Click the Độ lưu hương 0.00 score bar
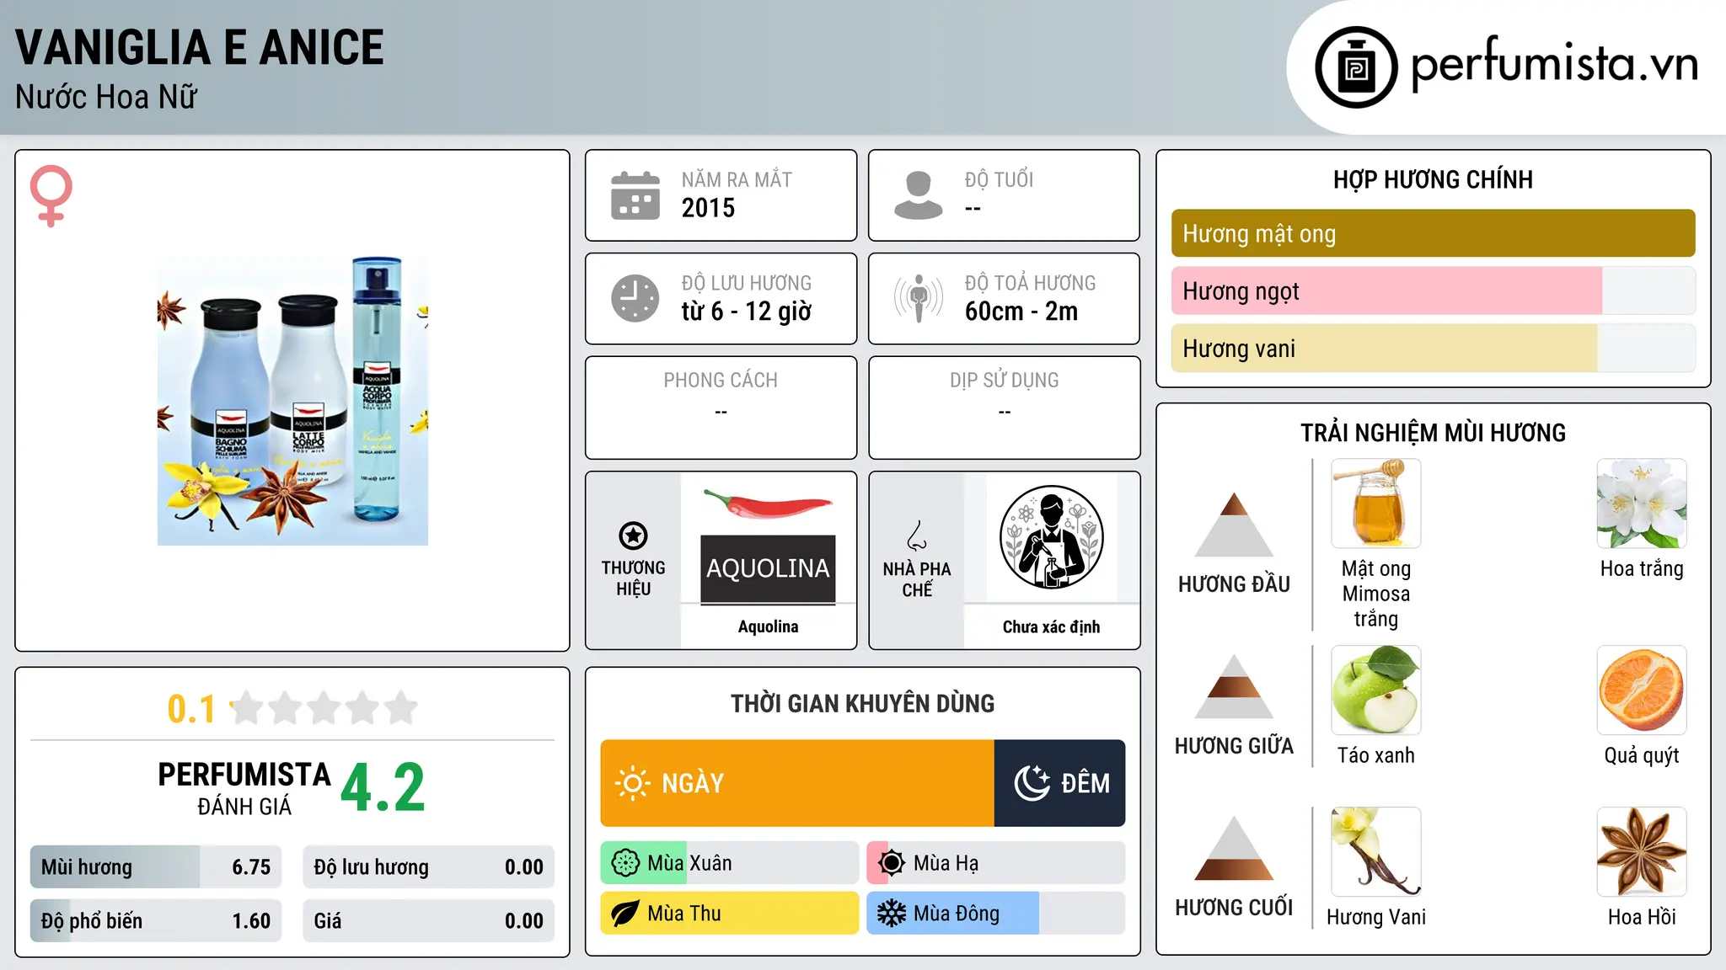Image resolution: width=1726 pixels, height=970 pixels. (x=429, y=866)
